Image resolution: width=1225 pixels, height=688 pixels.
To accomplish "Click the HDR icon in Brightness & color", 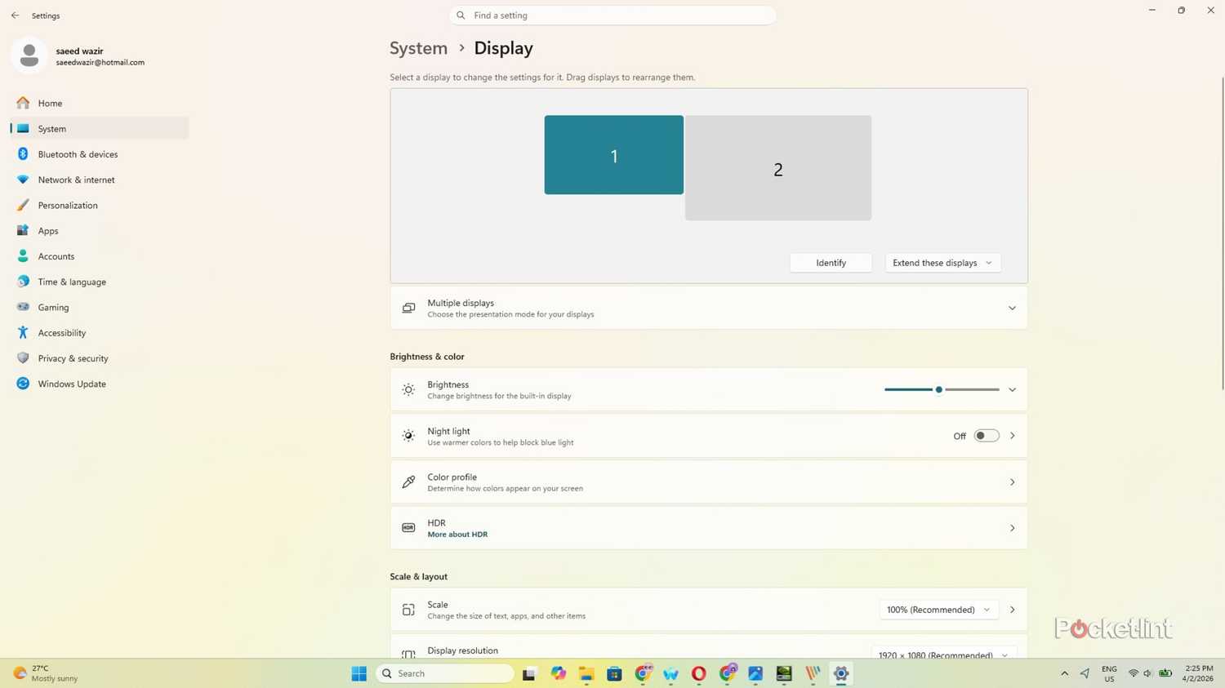I will pos(408,527).
